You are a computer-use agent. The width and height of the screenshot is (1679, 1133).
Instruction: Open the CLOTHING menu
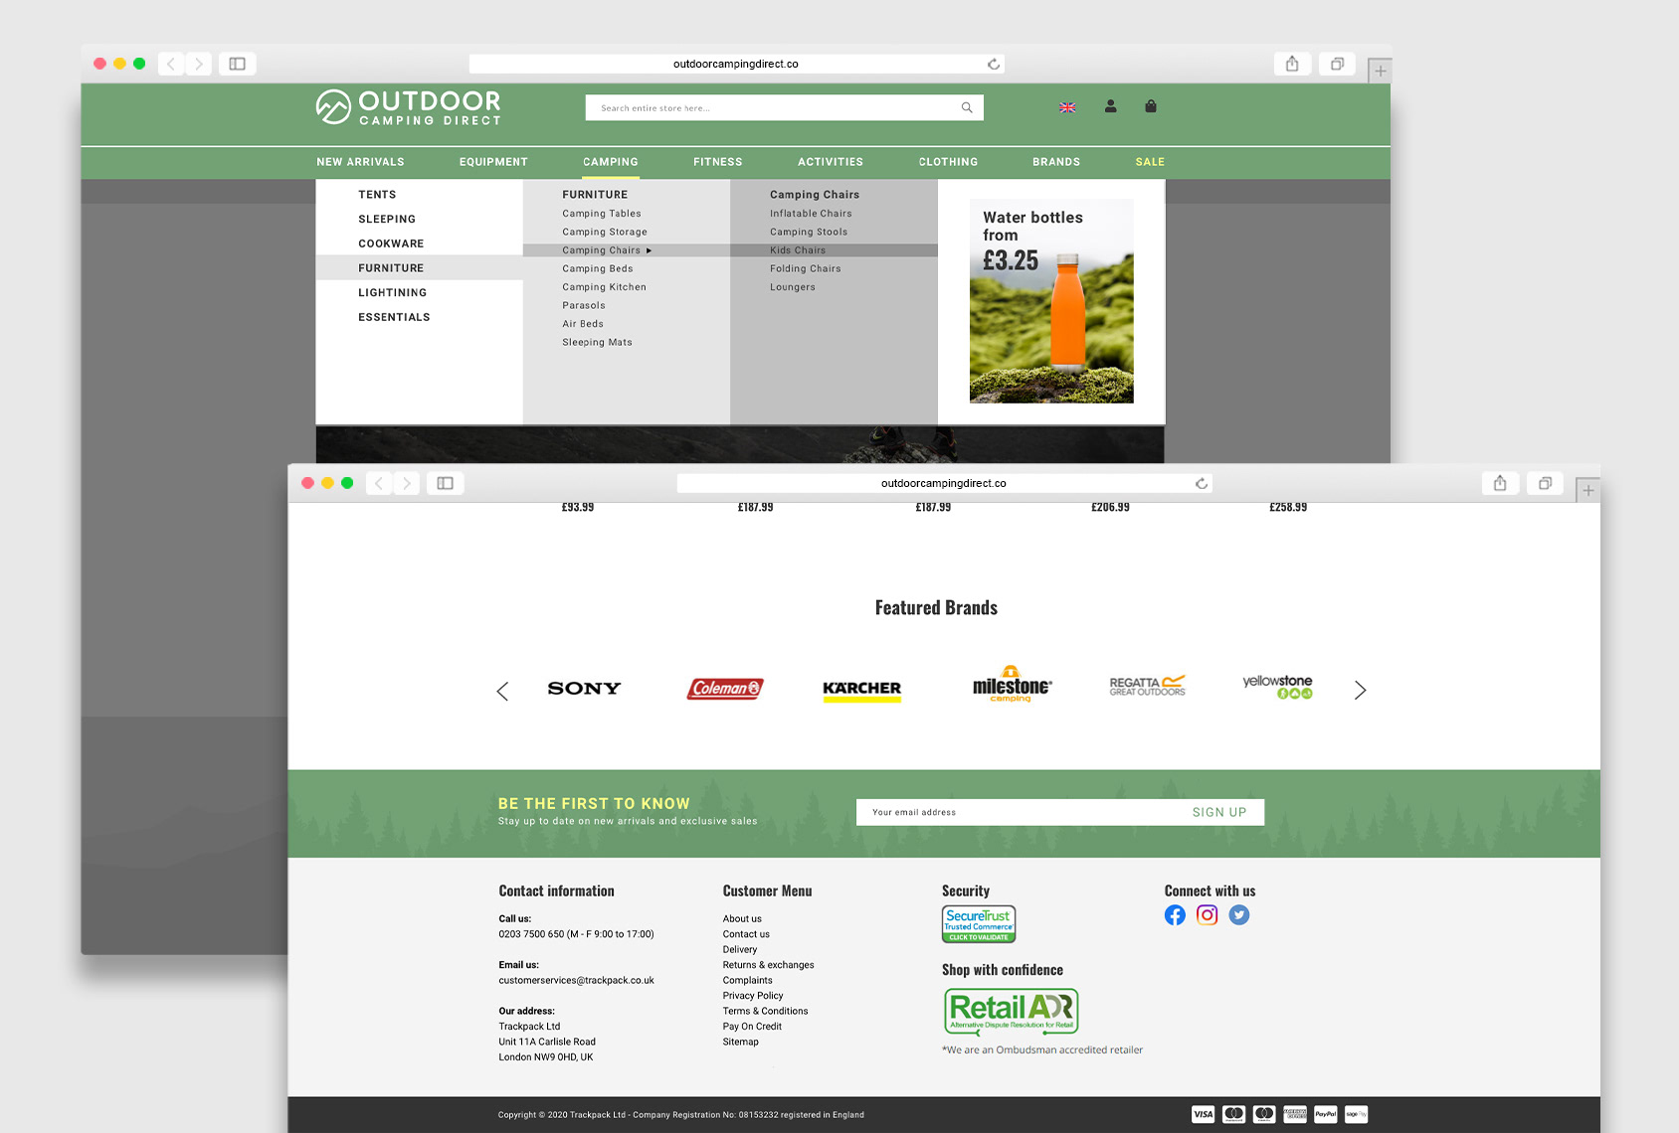tap(948, 162)
